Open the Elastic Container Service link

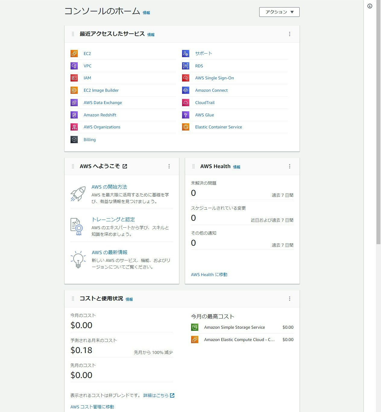coord(219,127)
